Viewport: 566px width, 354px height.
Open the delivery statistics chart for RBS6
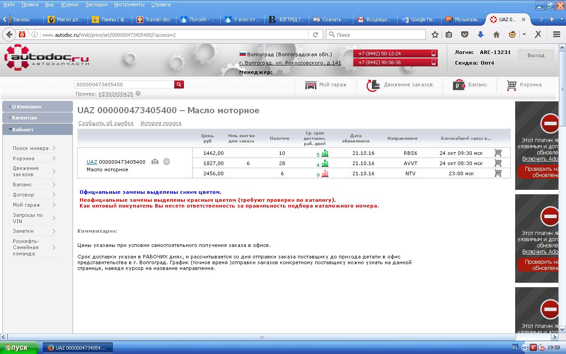tap(325, 153)
